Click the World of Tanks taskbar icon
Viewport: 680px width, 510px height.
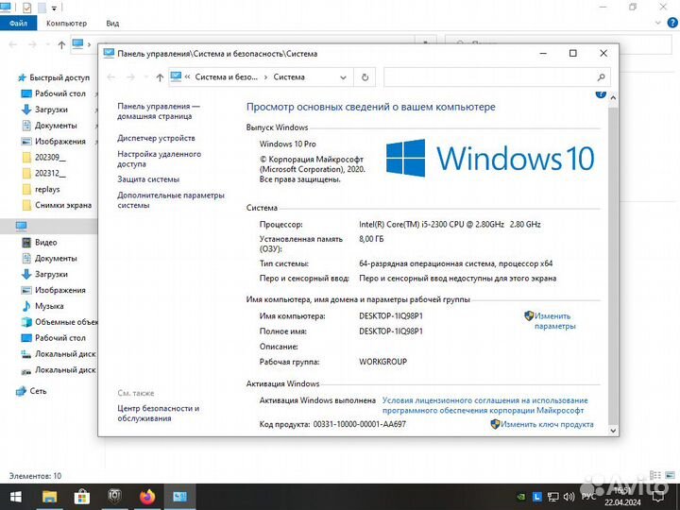tap(114, 496)
